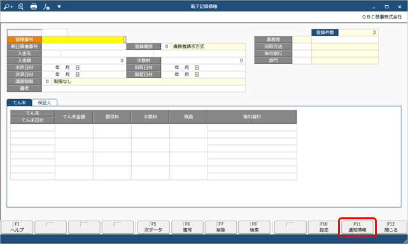Screen dimensions: 408x244
Task: Click the yellow 管理番号 input field
Action: 84,39
